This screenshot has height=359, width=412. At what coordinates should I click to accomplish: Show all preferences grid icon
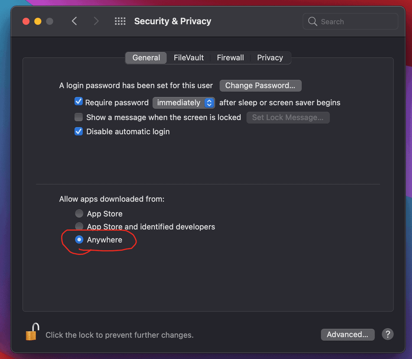pos(120,21)
